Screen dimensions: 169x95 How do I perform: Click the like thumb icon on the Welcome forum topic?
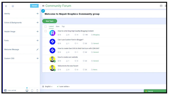(x=67, y=70)
